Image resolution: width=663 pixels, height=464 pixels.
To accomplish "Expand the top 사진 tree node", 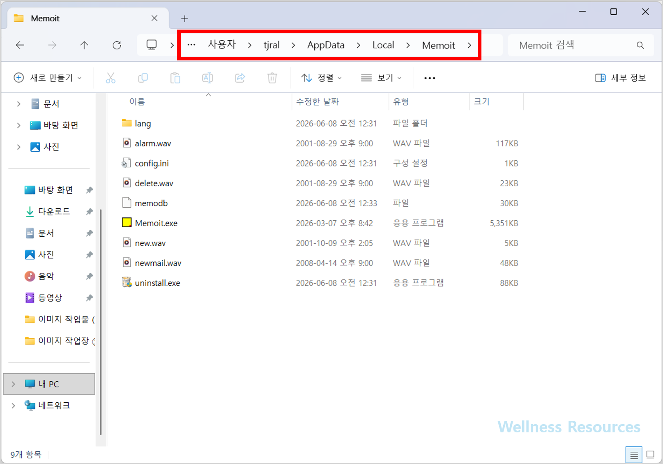I will 18,147.
